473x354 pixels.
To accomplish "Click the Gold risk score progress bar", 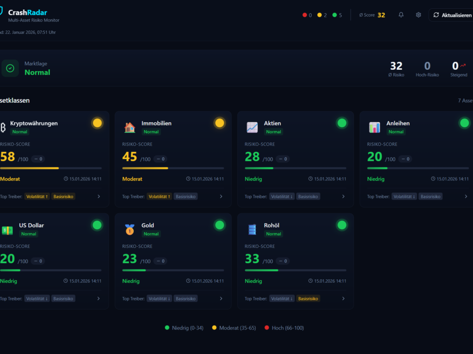I will (x=173, y=270).
